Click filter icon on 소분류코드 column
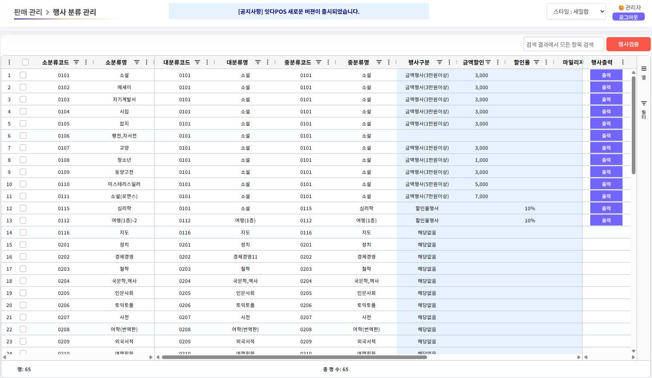The image size is (652, 378). point(76,62)
